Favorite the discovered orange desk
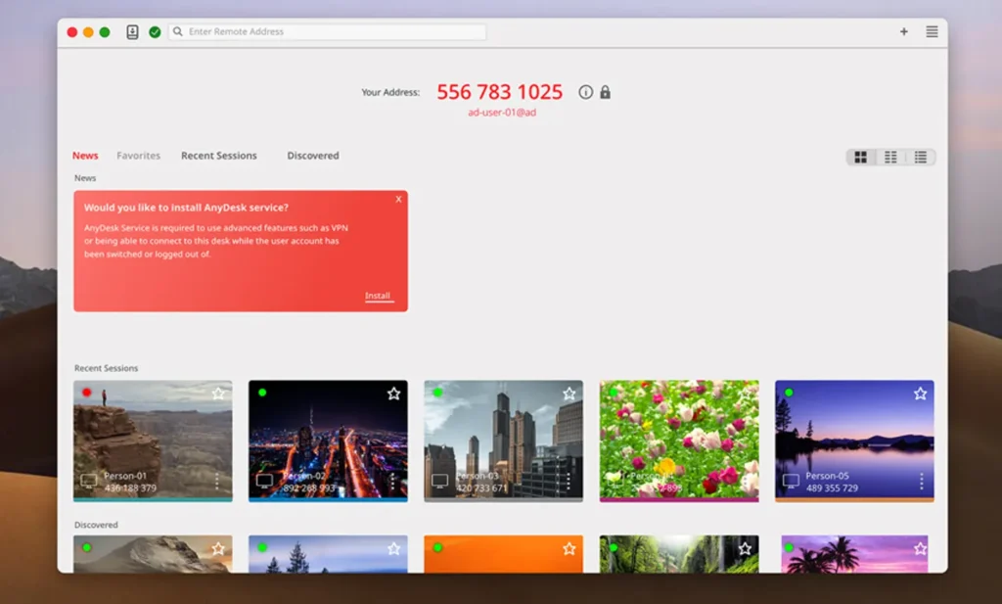The width and height of the screenshot is (1002, 604). [x=569, y=549]
